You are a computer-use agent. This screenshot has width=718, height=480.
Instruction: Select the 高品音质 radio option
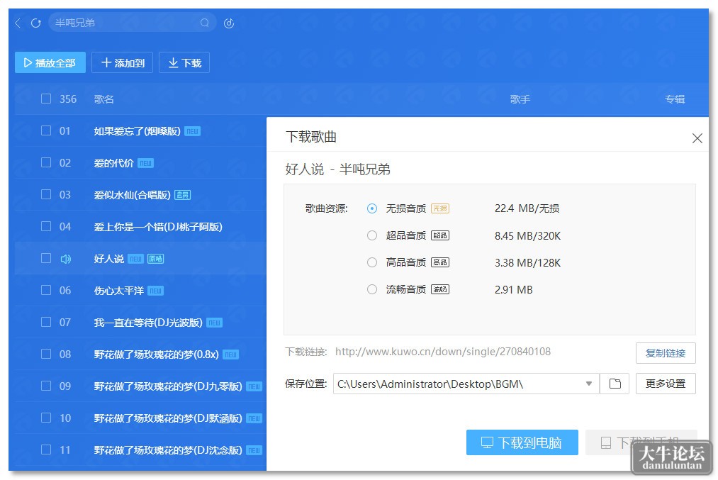[x=372, y=262]
